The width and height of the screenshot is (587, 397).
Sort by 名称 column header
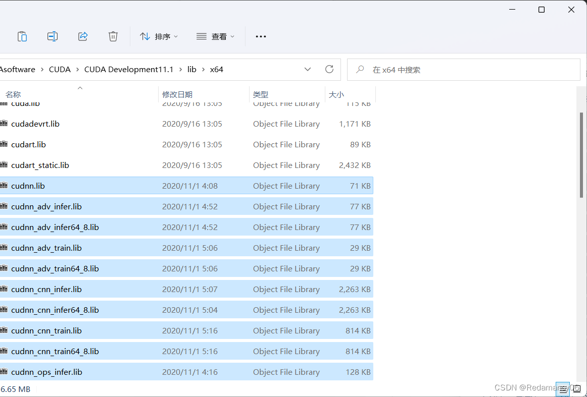13,94
